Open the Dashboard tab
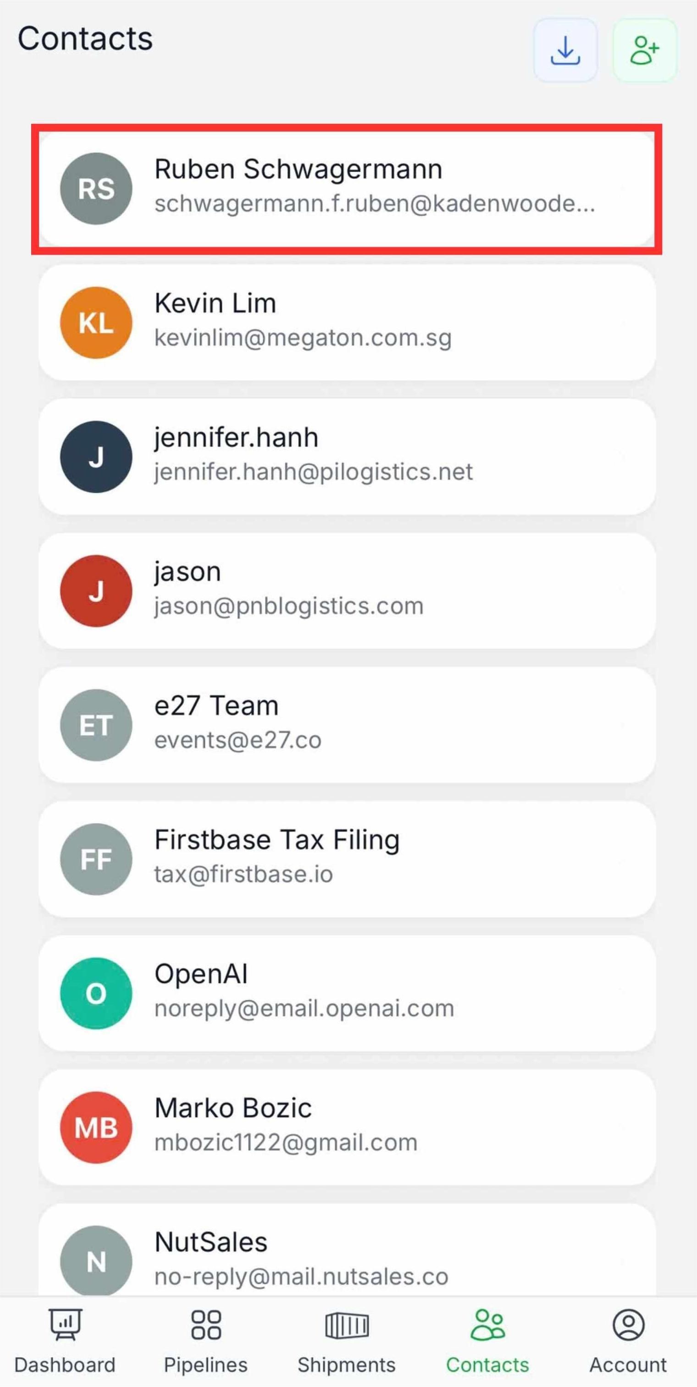 click(65, 1340)
